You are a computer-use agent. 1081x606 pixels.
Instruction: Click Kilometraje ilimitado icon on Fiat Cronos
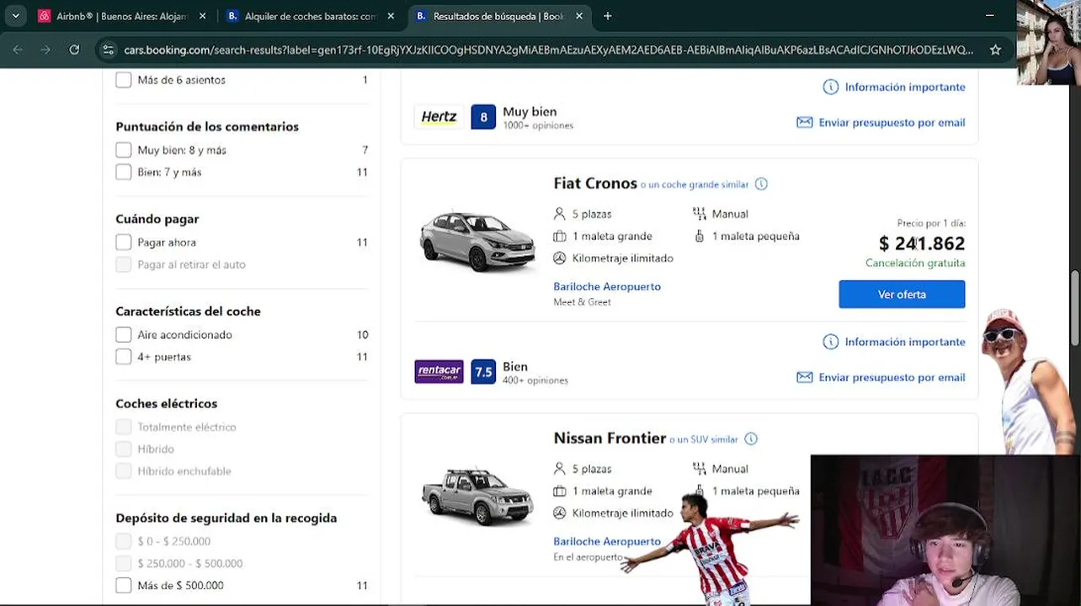tap(560, 258)
